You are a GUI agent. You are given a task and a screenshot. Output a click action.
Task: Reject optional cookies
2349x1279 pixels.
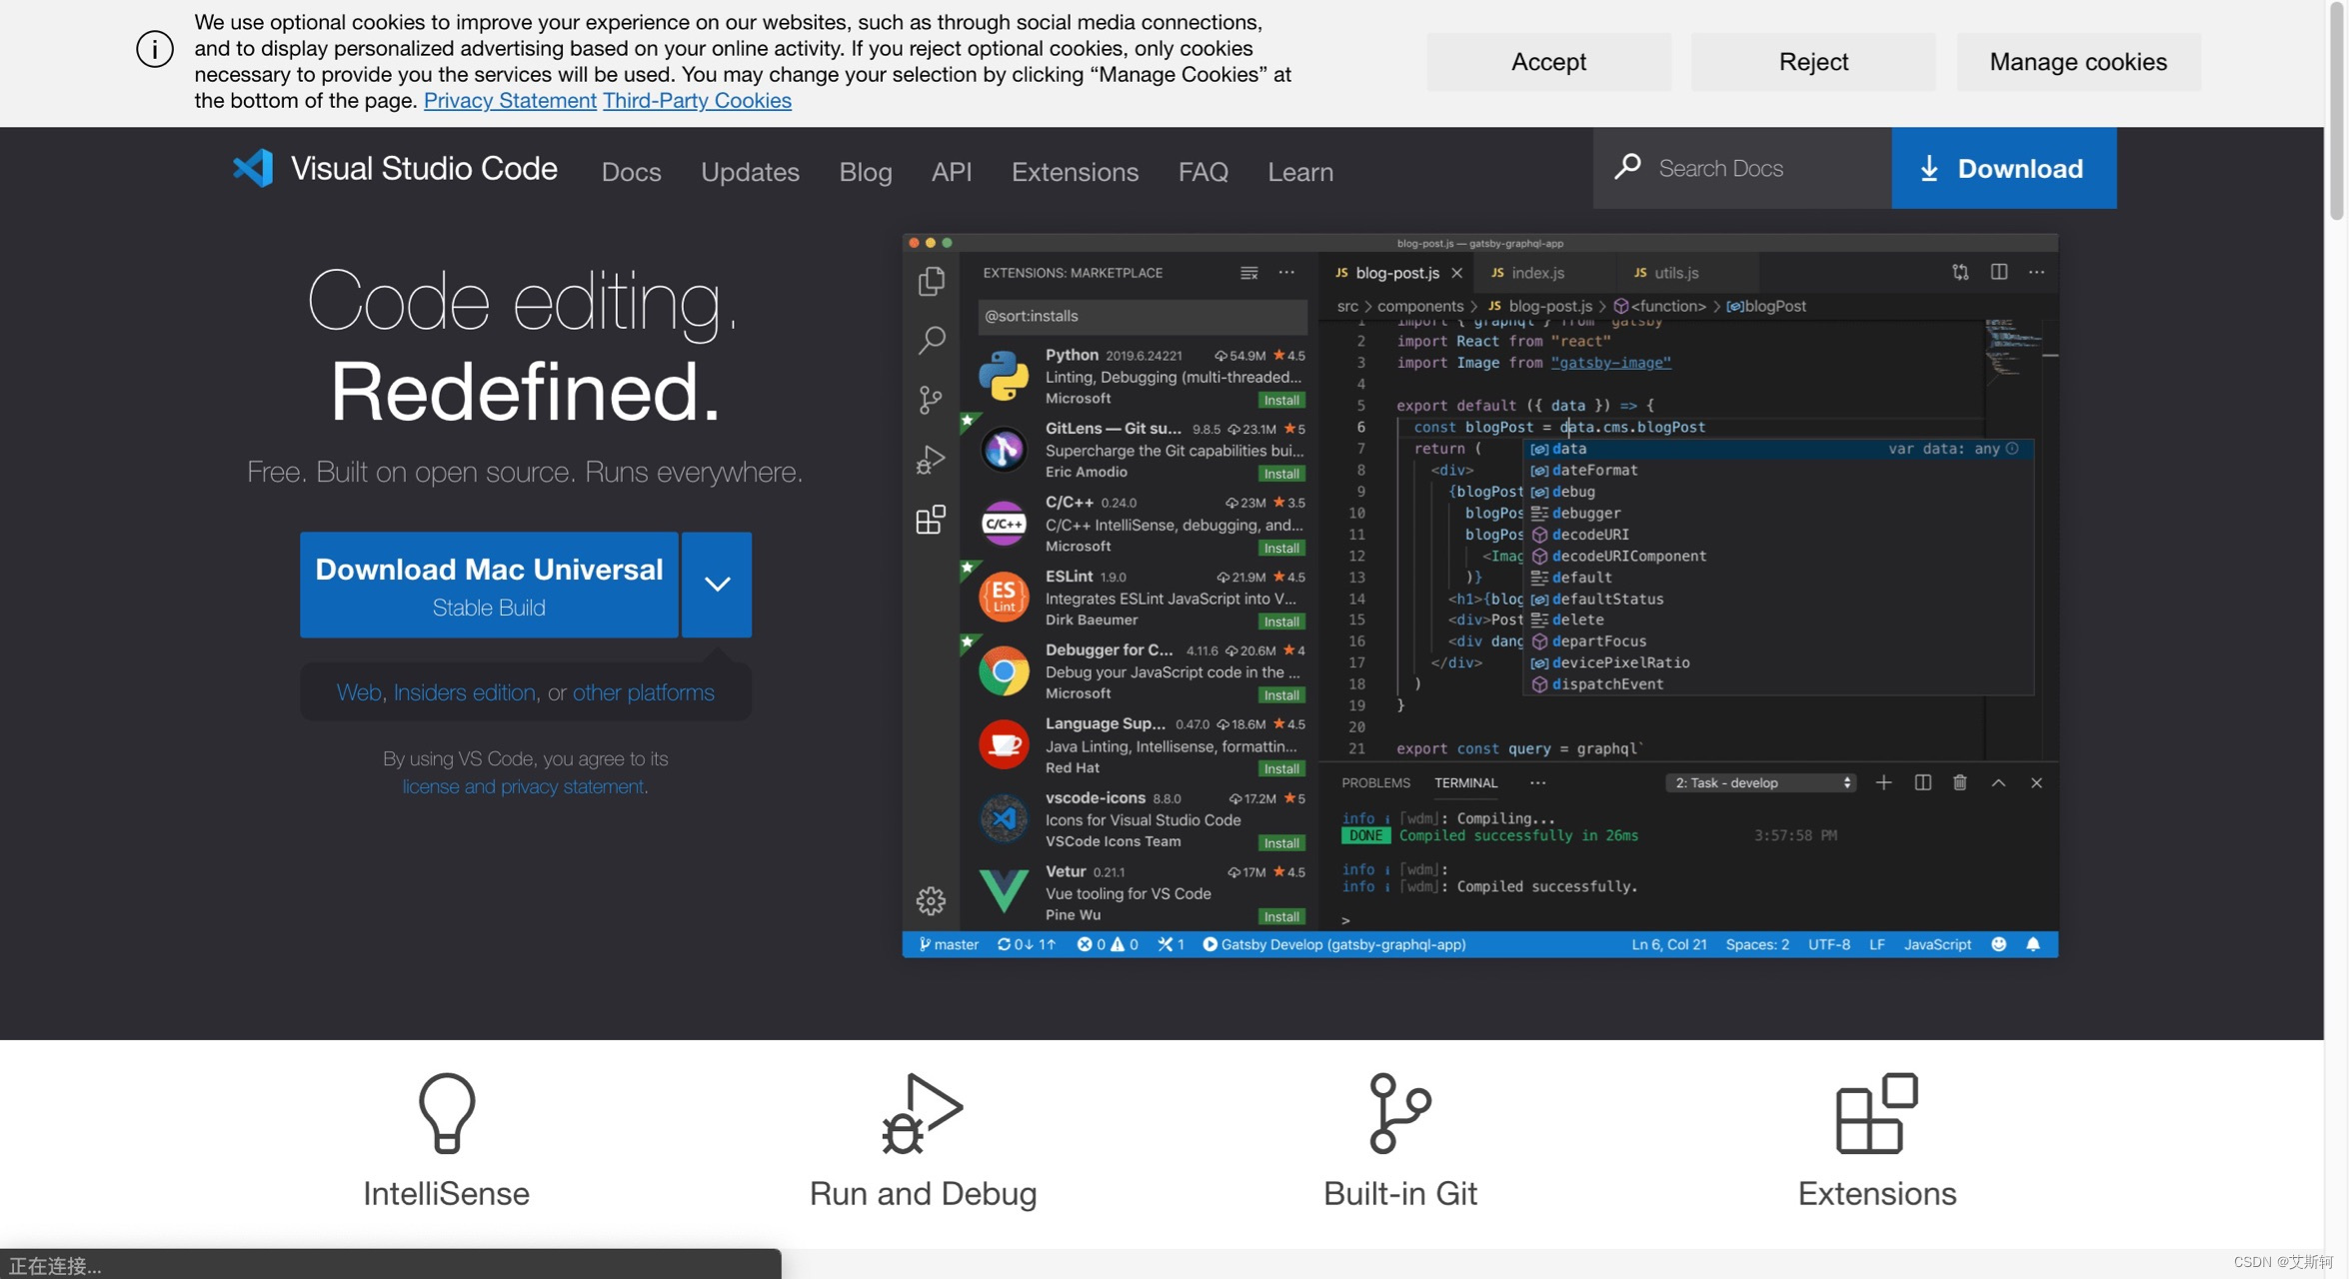coord(1812,62)
